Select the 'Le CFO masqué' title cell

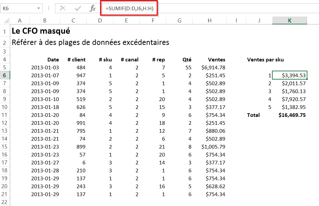tap(41, 31)
